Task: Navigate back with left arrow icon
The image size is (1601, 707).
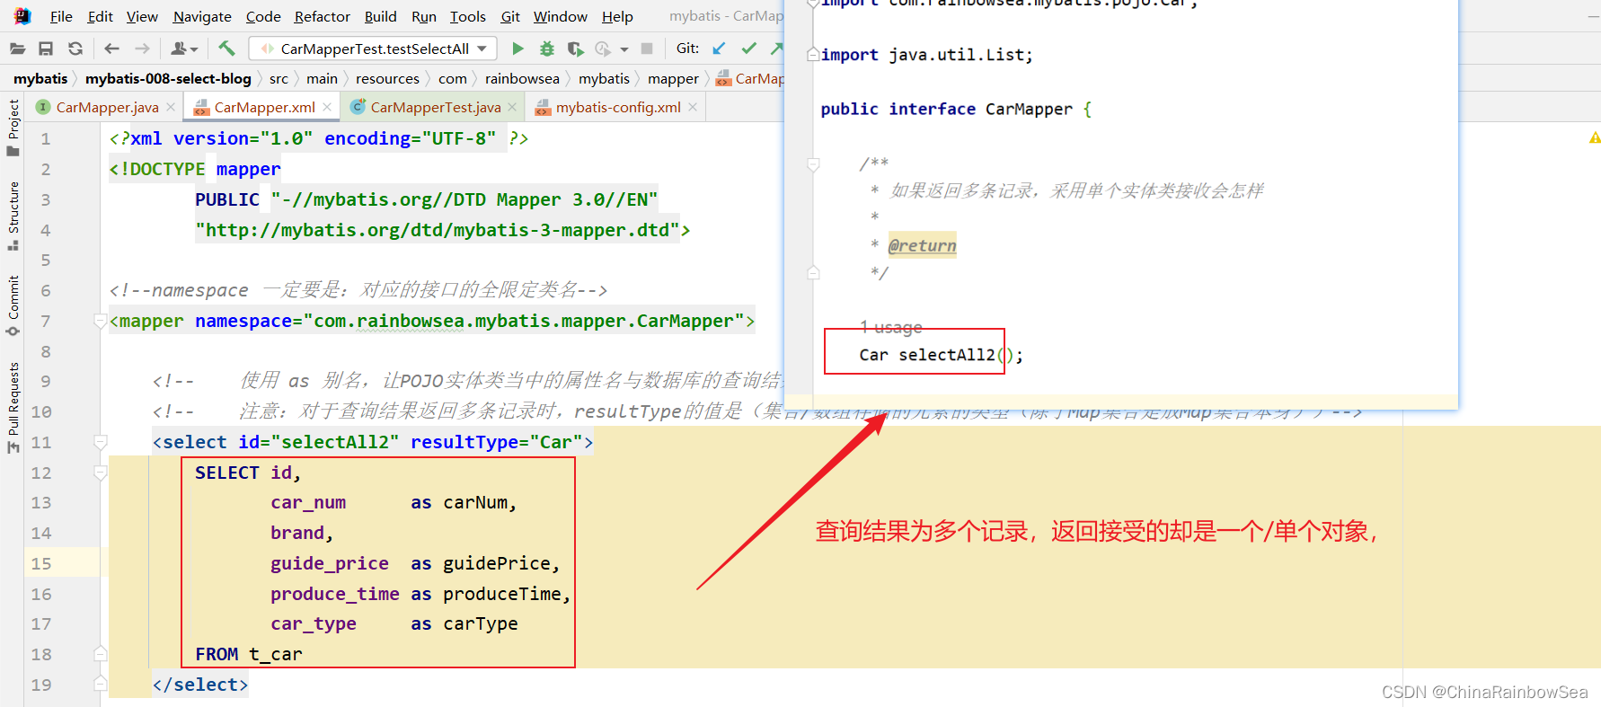Action: point(111,49)
